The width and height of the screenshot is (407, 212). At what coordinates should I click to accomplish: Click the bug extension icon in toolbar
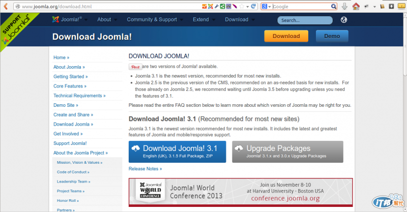pos(366,6)
